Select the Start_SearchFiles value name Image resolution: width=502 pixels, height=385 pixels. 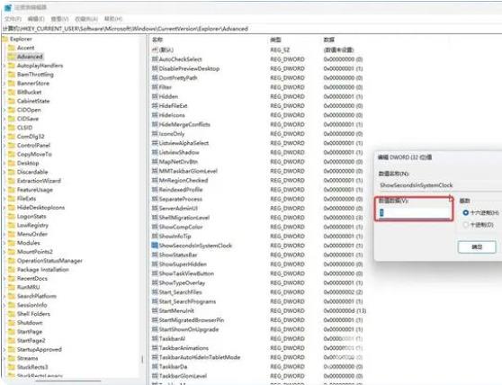(x=180, y=292)
